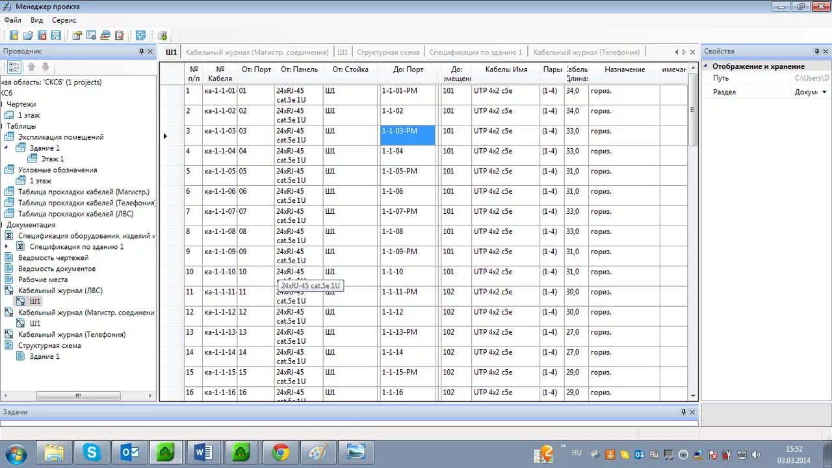Click the close project icon with red X
The image size is (832, 468).
tap(42, 36)
